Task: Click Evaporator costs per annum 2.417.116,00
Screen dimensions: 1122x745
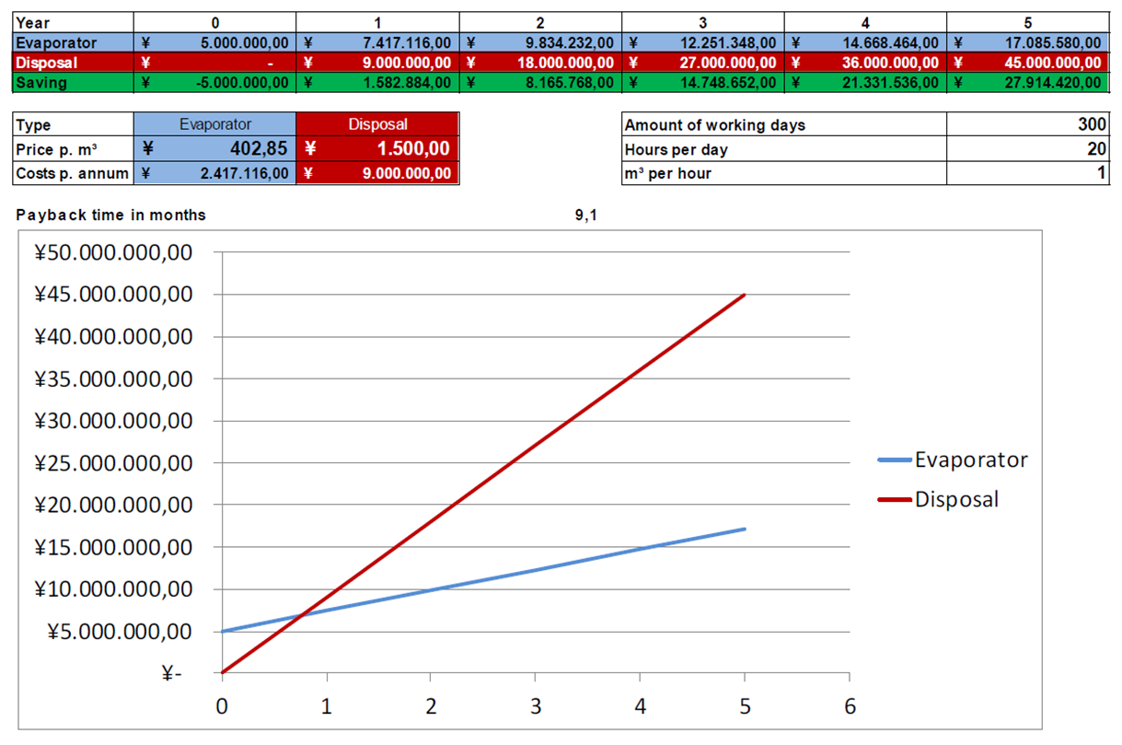Action: [215, 173]
